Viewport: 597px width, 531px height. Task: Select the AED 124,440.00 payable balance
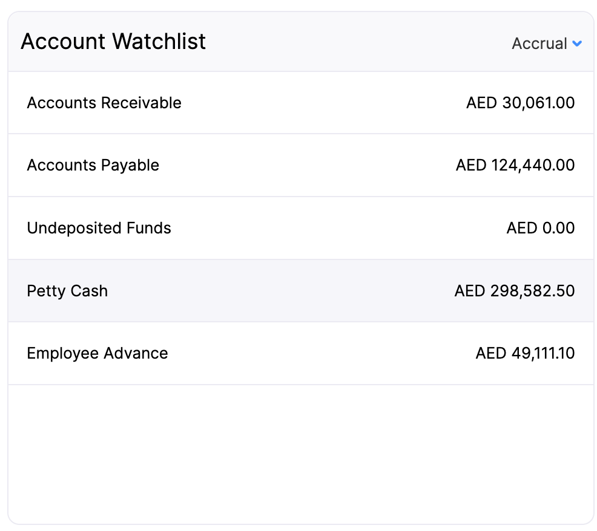(515, 165)
